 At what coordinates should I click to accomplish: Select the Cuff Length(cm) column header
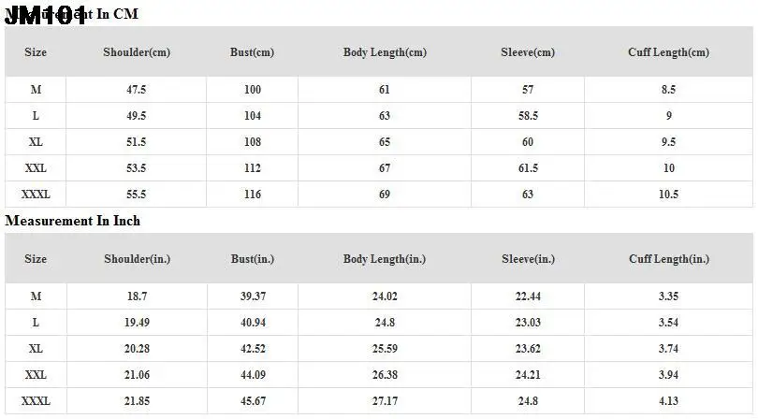coord(668,52)
